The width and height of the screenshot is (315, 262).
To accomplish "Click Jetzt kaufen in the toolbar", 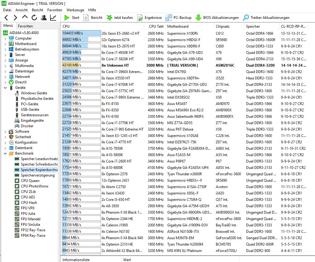I will coord(120,18).
